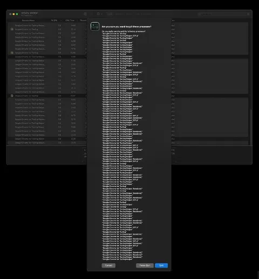Sort by the CPU Time column header
This screenshot has height=279, width=259.
tap(70, 21)
